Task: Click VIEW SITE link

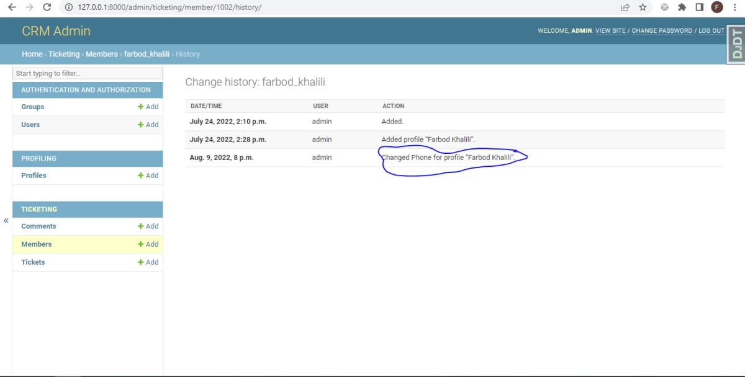Action: point(610,31)
